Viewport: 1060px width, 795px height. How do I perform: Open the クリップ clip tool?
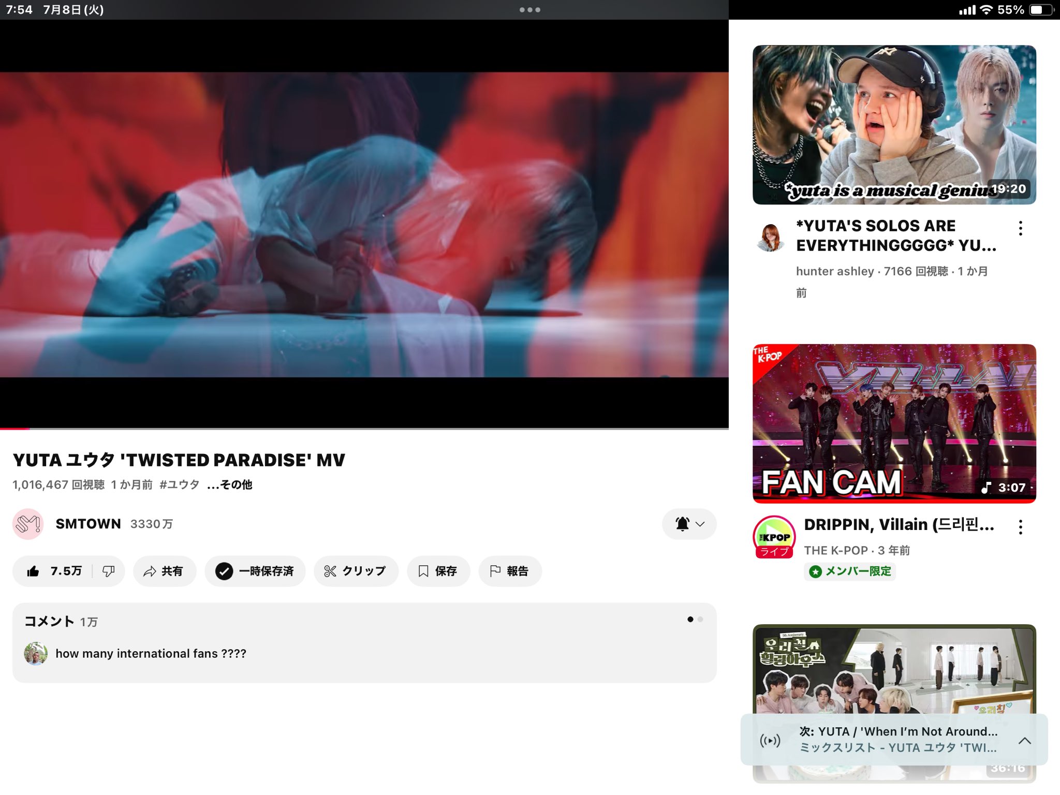click(x=356, y=571)
